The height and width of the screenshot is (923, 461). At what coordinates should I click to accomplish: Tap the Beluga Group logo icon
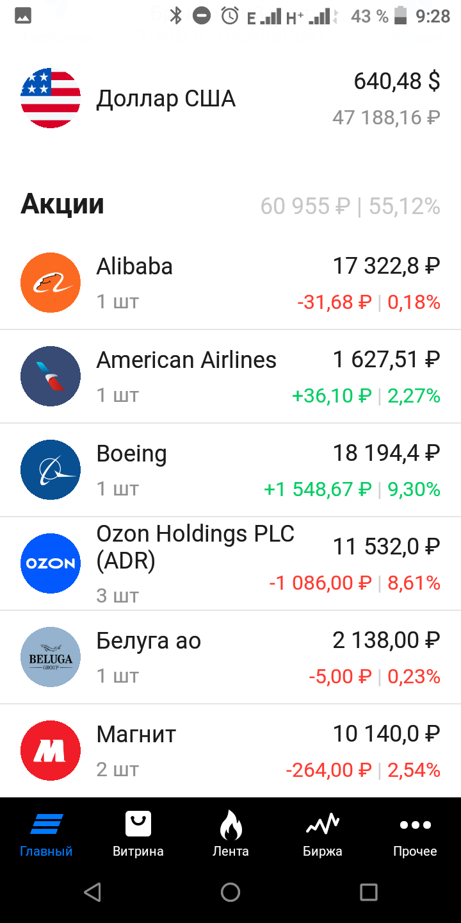click(51, 657)
